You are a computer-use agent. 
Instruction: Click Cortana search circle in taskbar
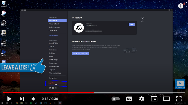click(x=7, y=103)
